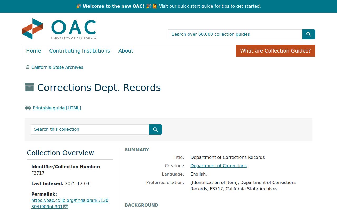Screen dimensions: 337x210
Task: Open Contributing Institutions in the navigation
Action: click(80, 51)
